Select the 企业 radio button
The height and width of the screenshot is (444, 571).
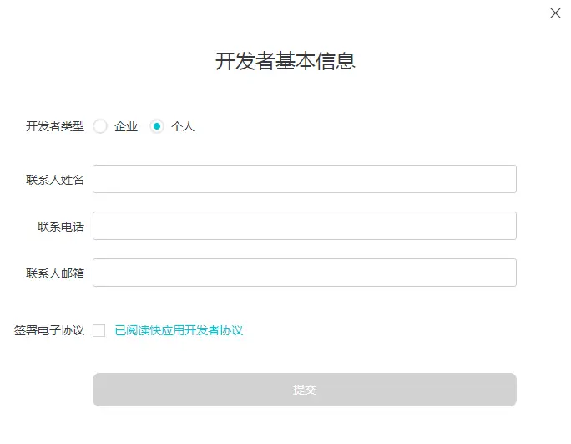pos(100,126)
